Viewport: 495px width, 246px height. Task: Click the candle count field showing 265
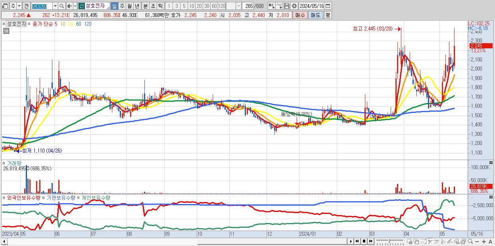coord(248,6)
